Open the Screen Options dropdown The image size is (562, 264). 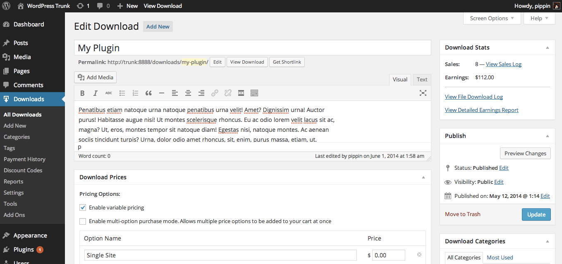[492, 18]
